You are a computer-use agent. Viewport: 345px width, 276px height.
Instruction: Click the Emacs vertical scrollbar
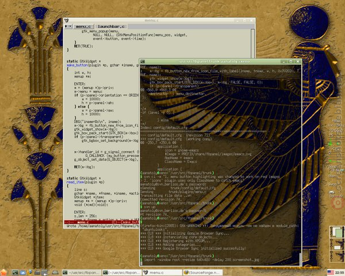pyautogui.click(x=252, y=43)
